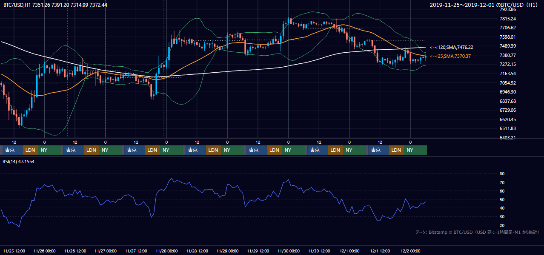544x255 pixels.
Task: Select the 12/1 12:00 time label
Action: (x=380, y=251)
